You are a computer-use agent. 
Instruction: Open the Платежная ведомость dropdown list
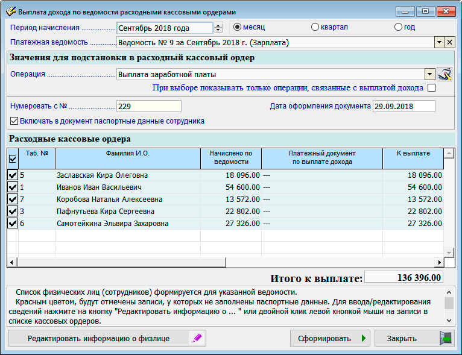click(439, 42)
